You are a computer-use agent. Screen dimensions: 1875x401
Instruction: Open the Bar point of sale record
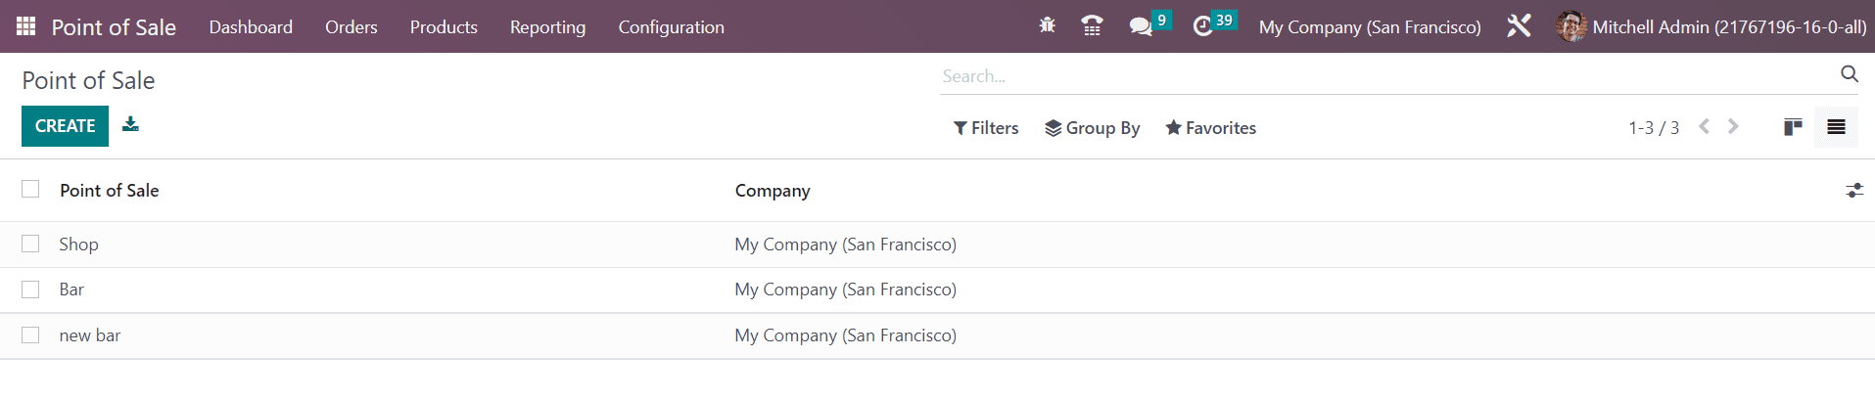pos(71,290)
